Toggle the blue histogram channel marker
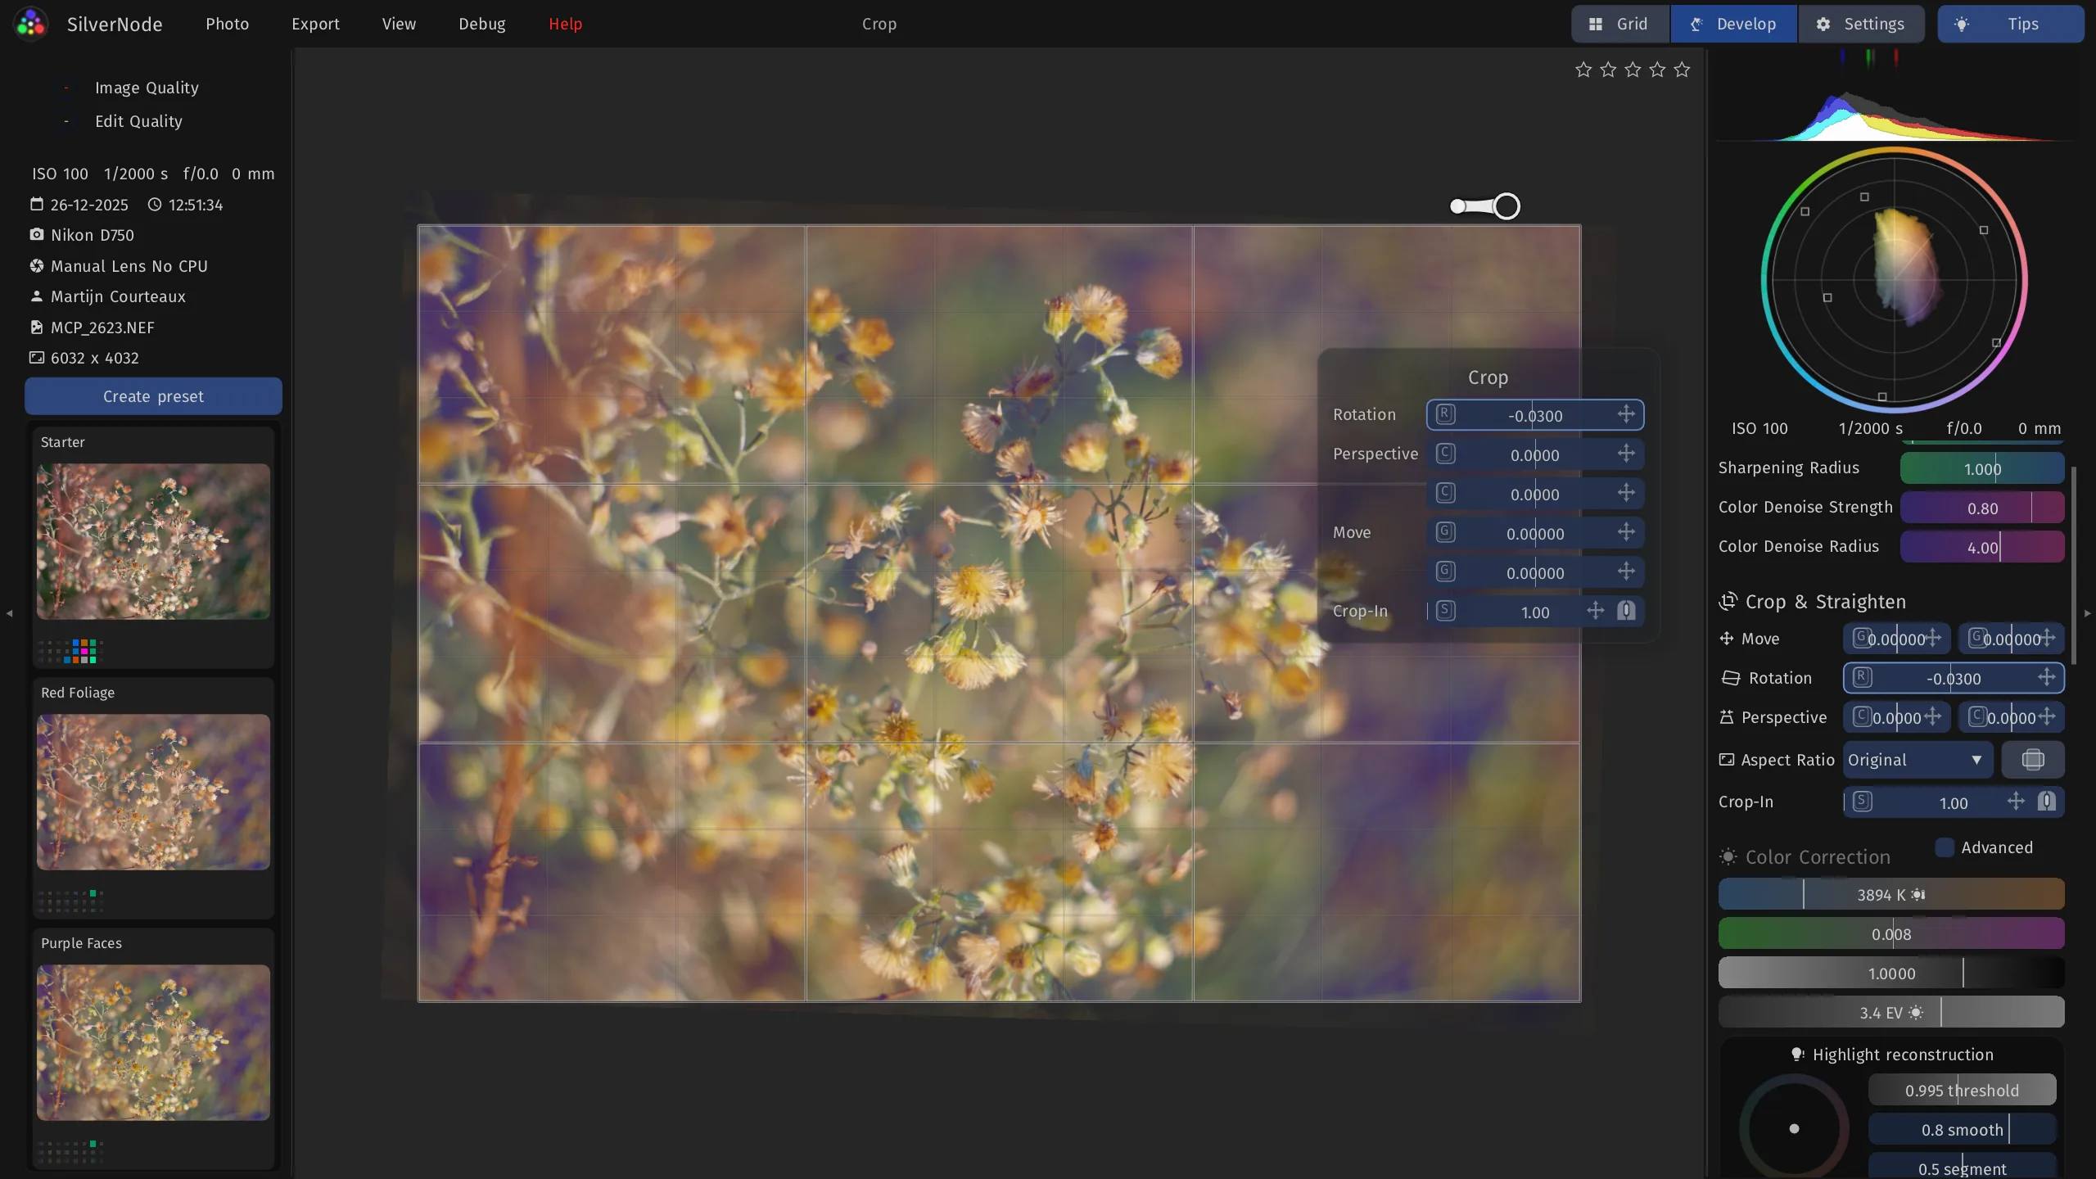The image size is (2096, 1179). pos(1842,57)
